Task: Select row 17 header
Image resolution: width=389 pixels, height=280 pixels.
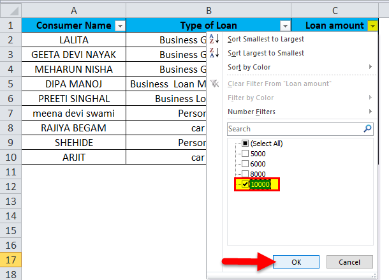Action: (x=11, y=260)
